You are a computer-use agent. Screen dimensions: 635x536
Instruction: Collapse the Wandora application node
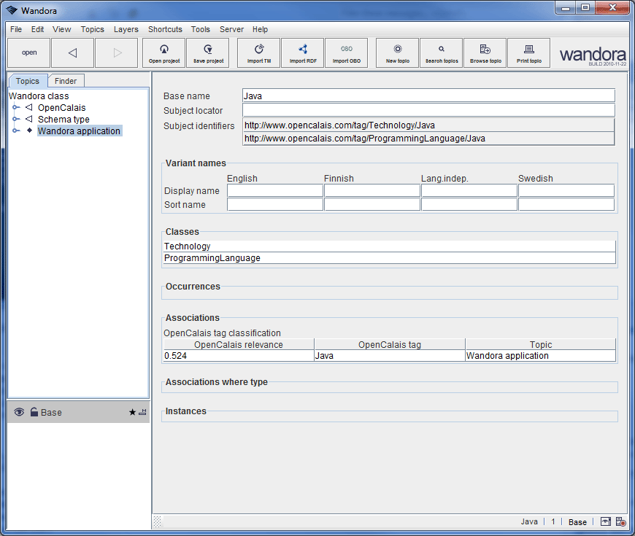(16, 131)
